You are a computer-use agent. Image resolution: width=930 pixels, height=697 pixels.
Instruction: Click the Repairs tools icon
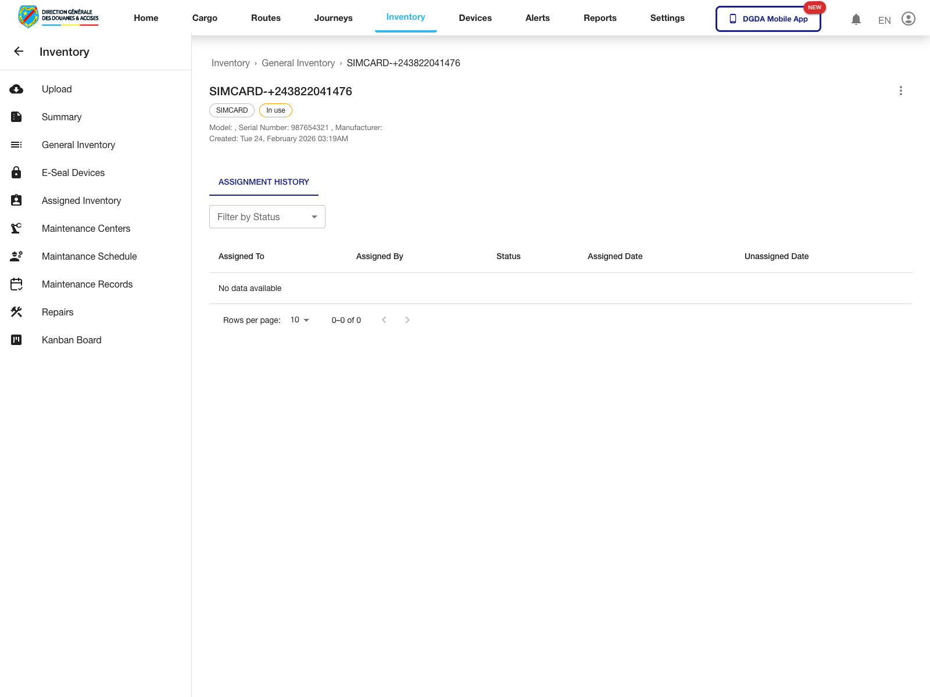coord(16,312)
